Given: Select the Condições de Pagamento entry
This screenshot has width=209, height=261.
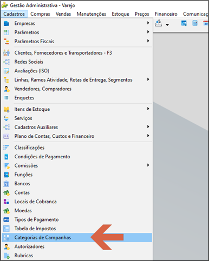Looking at the screenshot, I should (77, 157).
